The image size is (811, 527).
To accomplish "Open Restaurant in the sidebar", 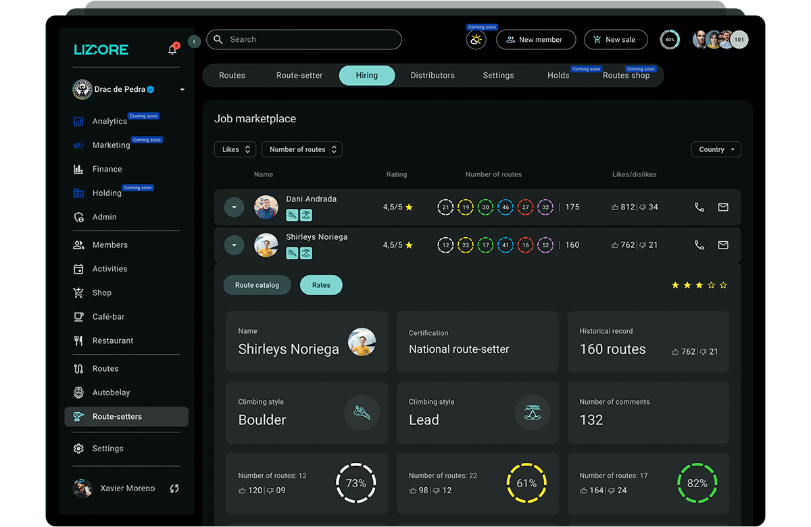I will [x=112, y=341].
